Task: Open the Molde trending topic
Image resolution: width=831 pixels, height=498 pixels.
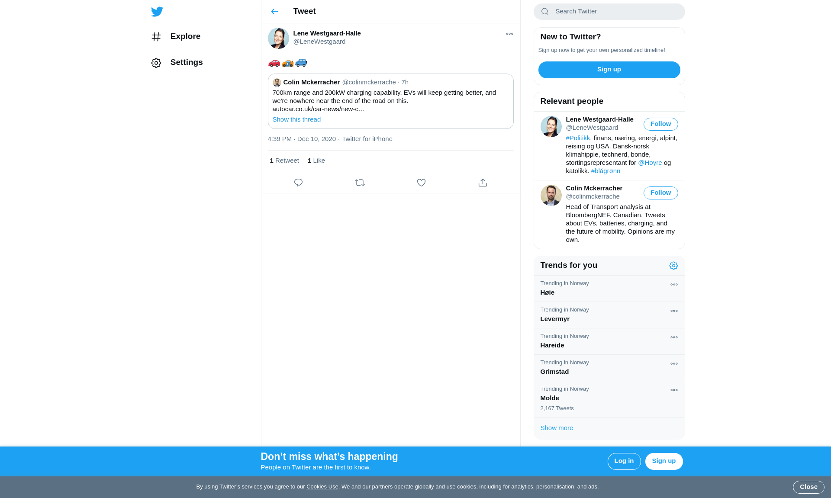Action: [609, 399]
